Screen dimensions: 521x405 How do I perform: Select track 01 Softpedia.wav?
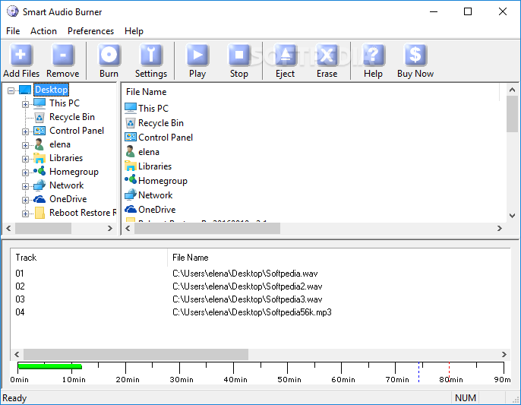[x=260, y=274]
